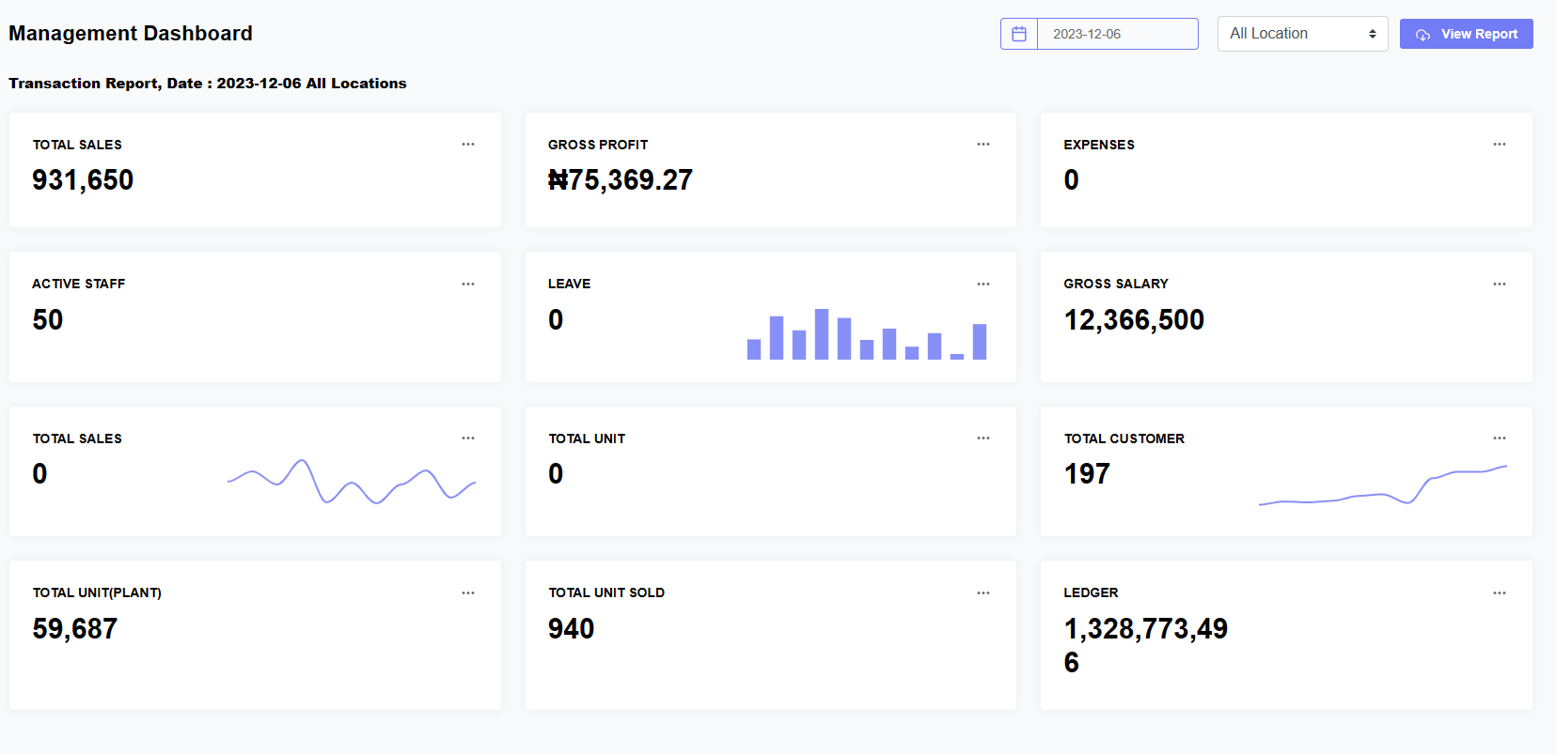The height and width of the screenshot is (754, 1556).
Task: Click the TOTAL UNIT(PLANT) label
Action: tap(97, 592)
